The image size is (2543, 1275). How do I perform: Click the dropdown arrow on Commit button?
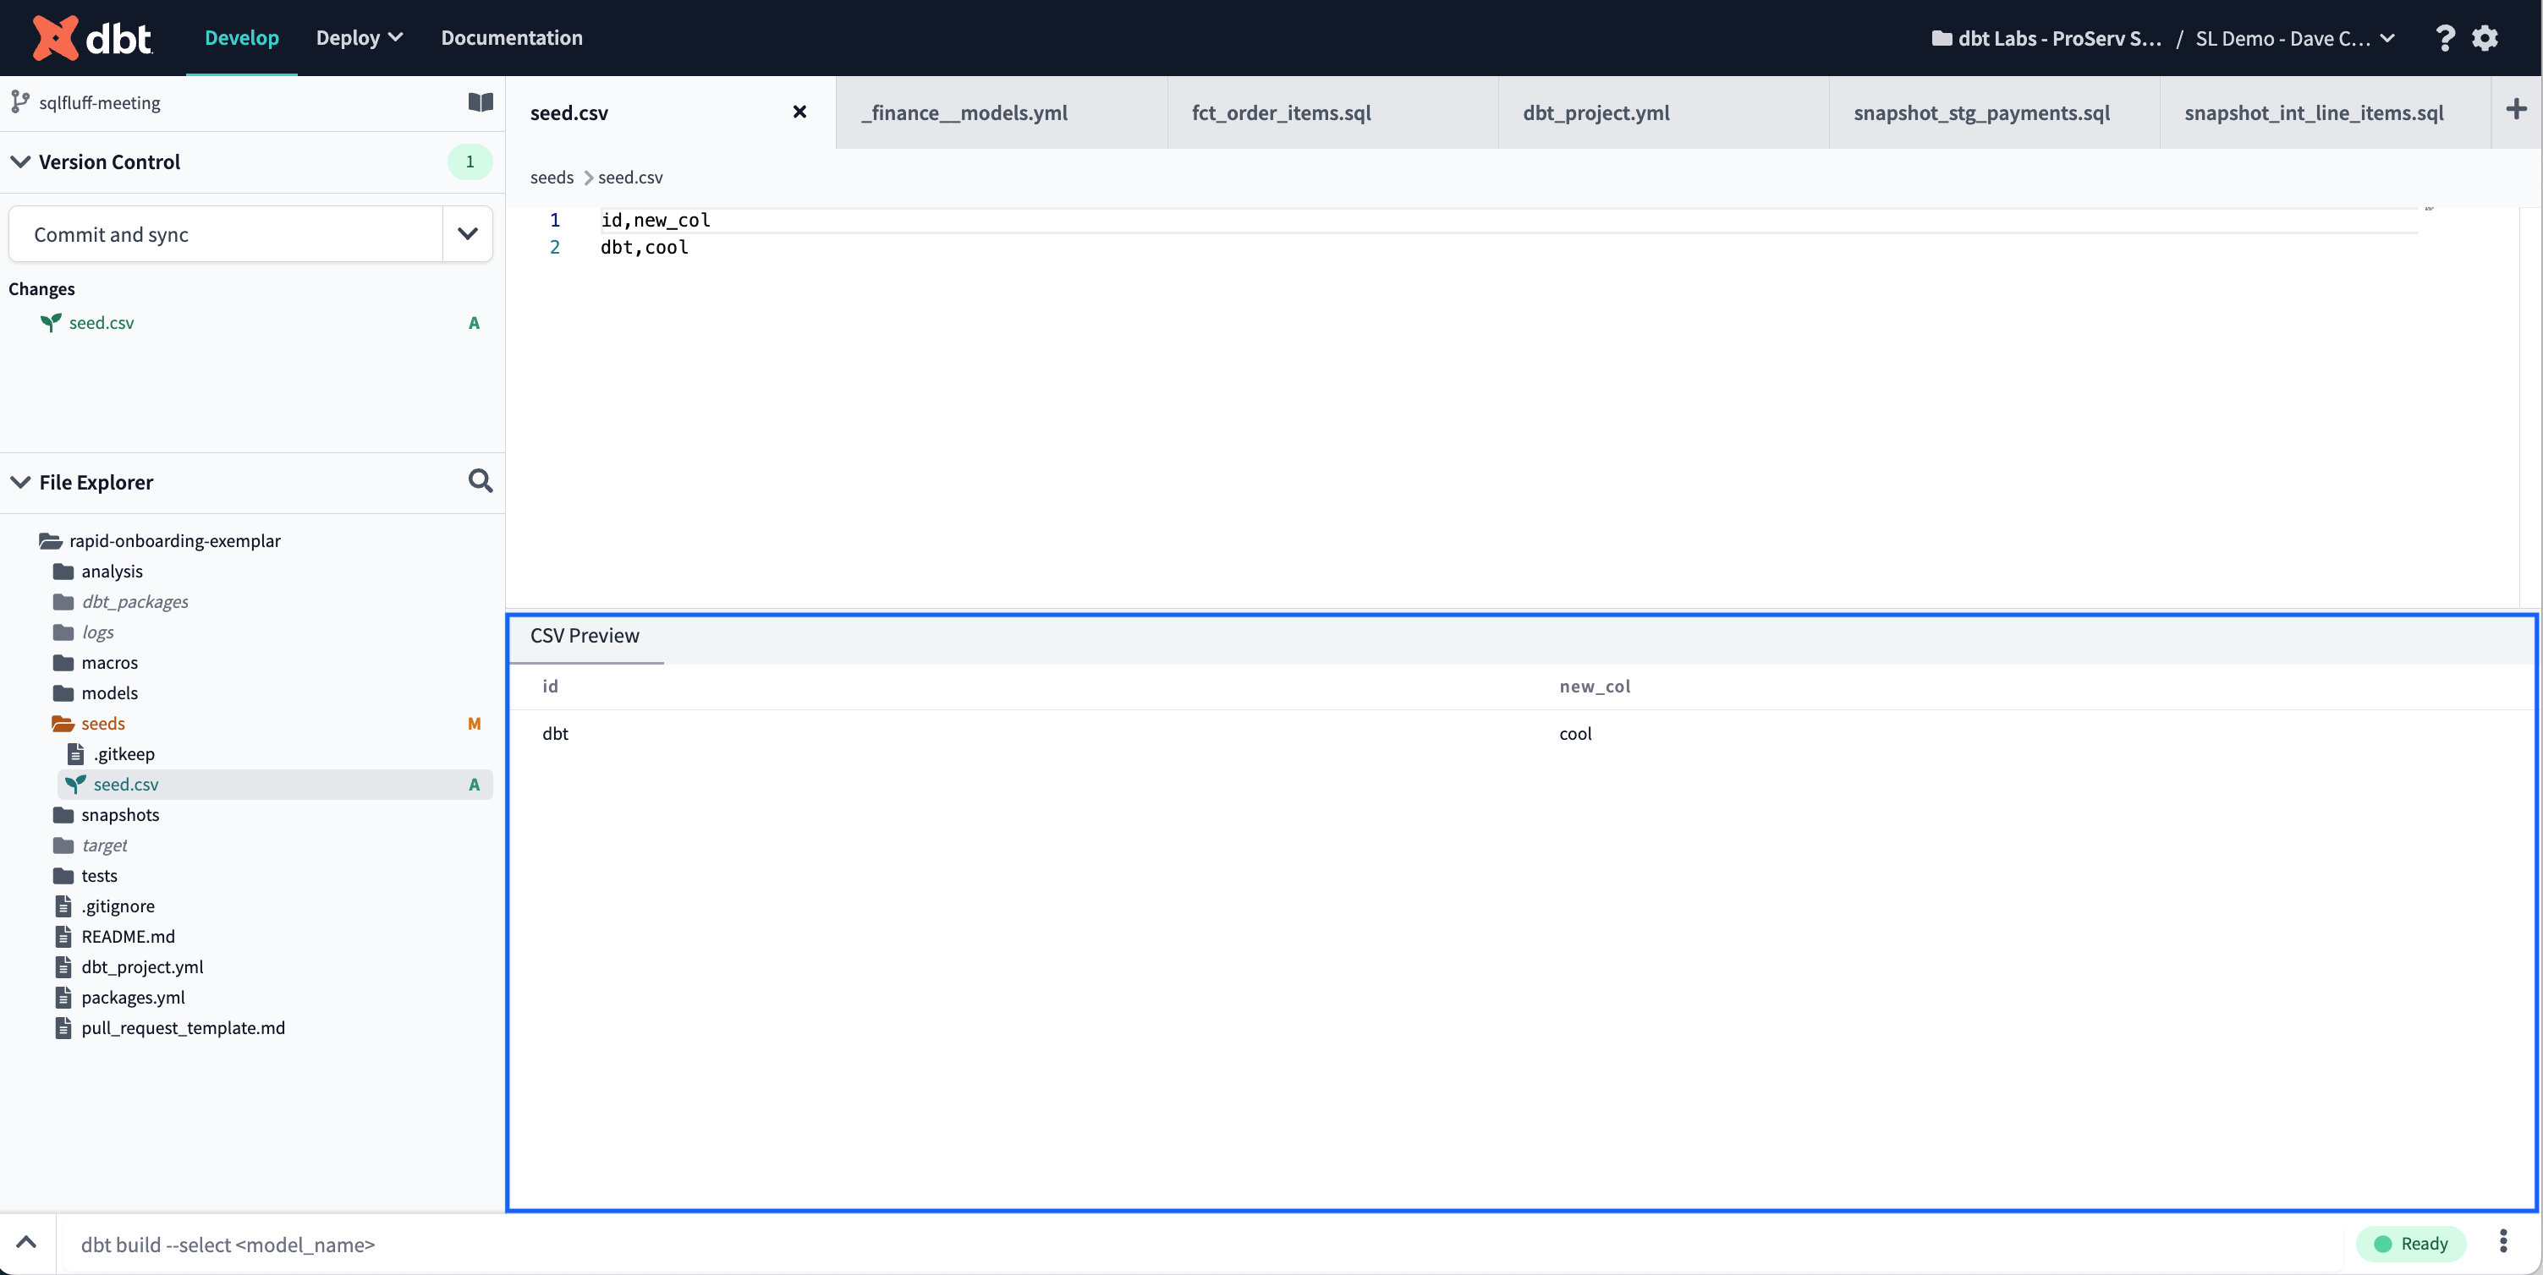tap(472, 233)
